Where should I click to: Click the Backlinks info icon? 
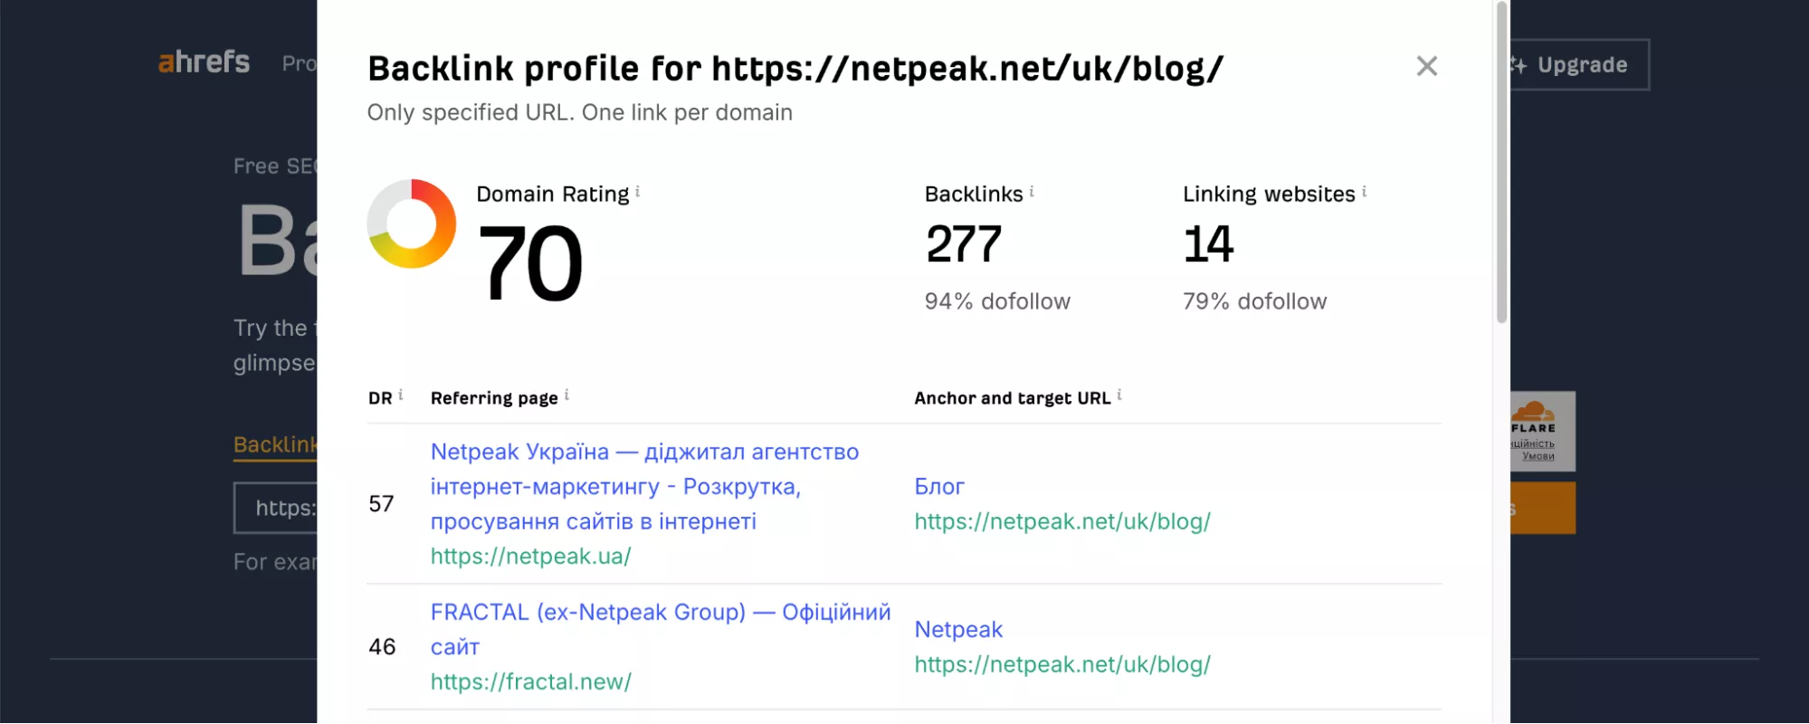[1032, 192]
